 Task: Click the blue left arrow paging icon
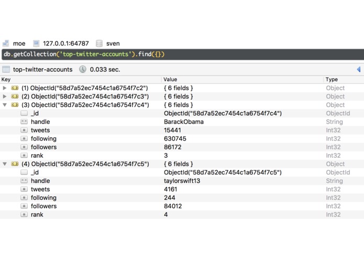tap(358, 69)
